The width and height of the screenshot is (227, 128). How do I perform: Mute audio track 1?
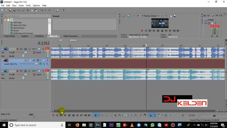click(x=39, y=49)
